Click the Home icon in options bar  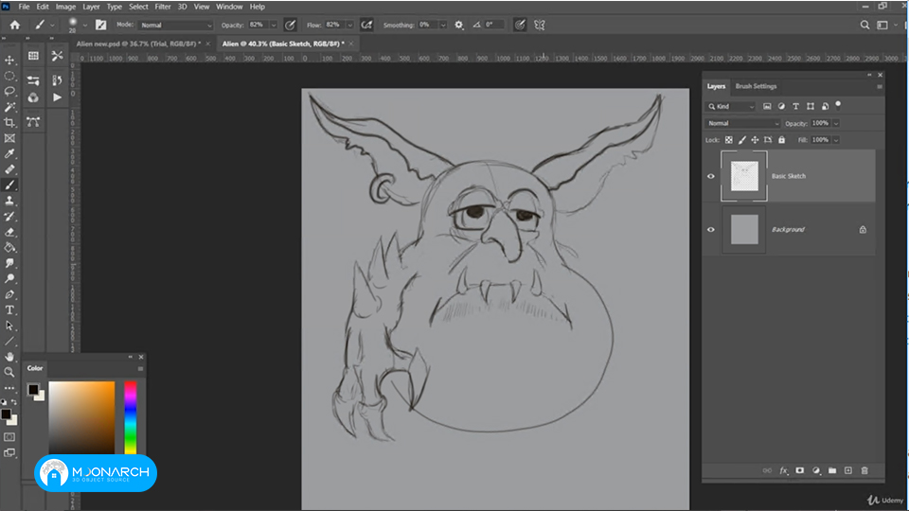14,25
